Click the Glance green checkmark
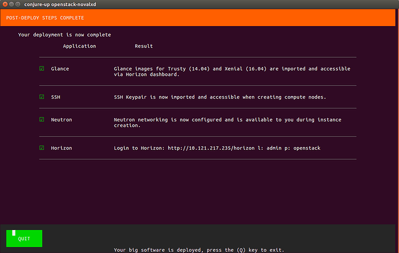The height and width of the screenshot is (253, 399). click(42, 68)
